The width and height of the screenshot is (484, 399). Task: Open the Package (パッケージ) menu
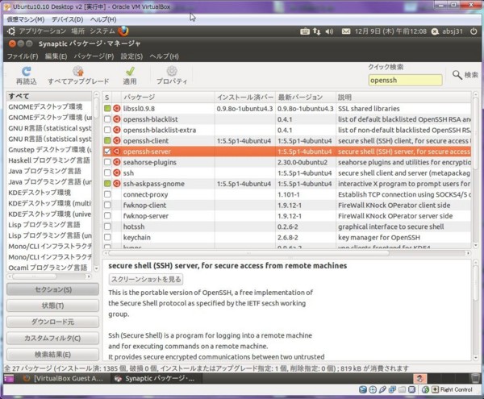click(x=94, y=56)
